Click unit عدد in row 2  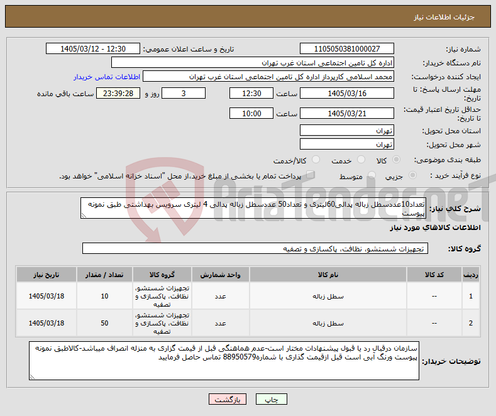[x=220, y=323]
